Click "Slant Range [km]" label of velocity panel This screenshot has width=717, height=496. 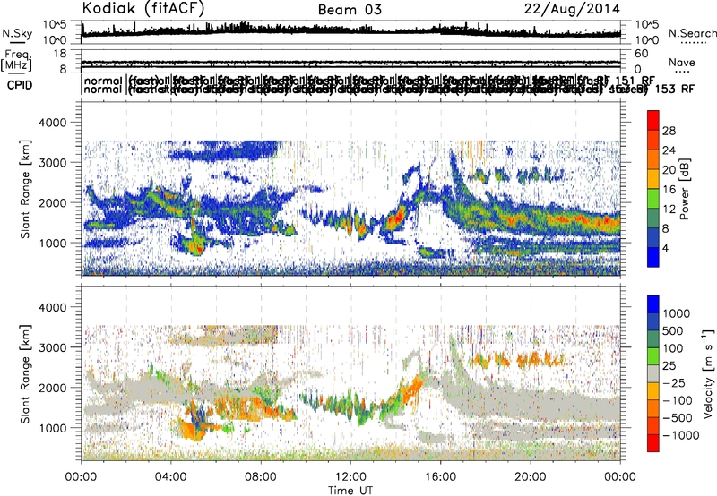pos(25,373)
